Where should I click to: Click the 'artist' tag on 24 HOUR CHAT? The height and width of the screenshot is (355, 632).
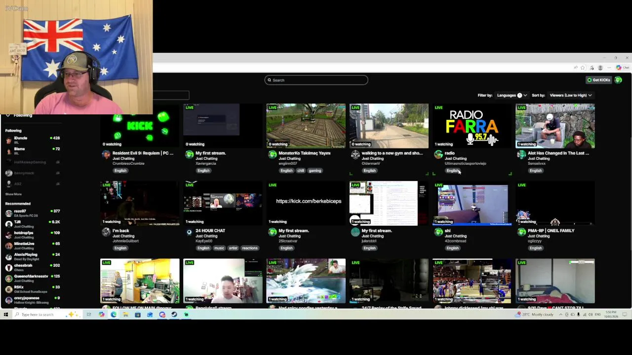233,248
